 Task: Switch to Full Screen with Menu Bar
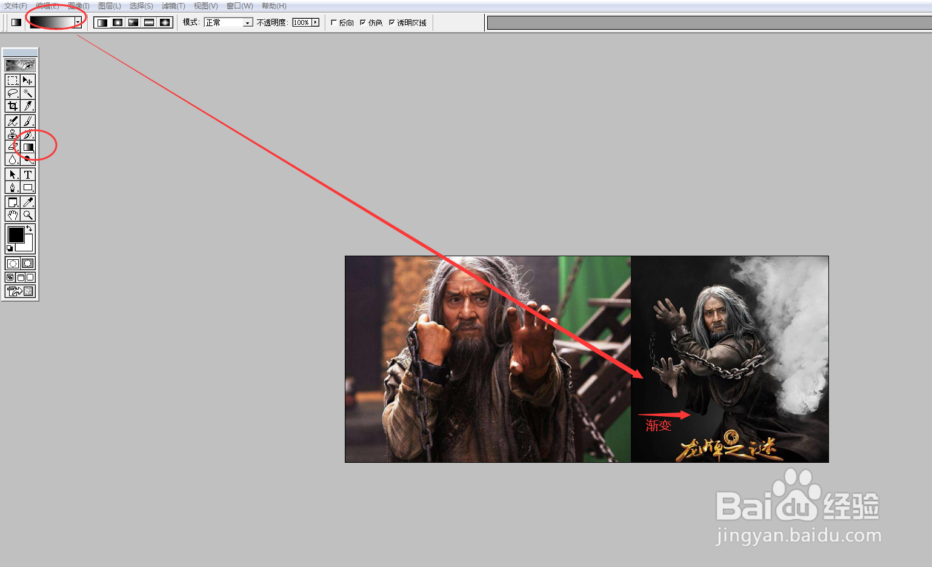pyautogui.click(x=20, y=277)
